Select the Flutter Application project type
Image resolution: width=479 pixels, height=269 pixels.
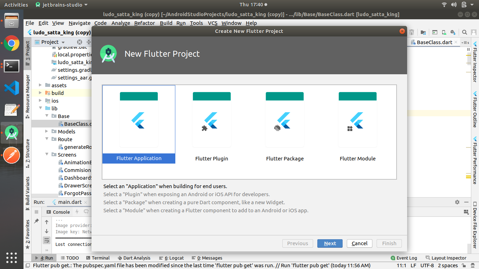click(x=139, y=124)
